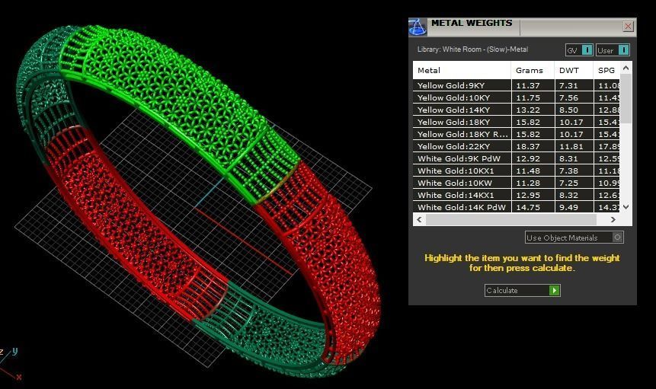Viewport: 656px width, 389px height.
Task: Click table's vertical scrollbar up arrow
Action: (626, 68)
